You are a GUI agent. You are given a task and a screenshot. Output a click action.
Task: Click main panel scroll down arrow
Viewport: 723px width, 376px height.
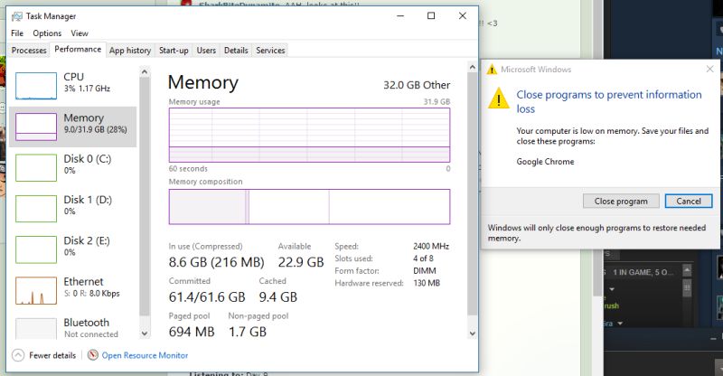coord(472,334)
